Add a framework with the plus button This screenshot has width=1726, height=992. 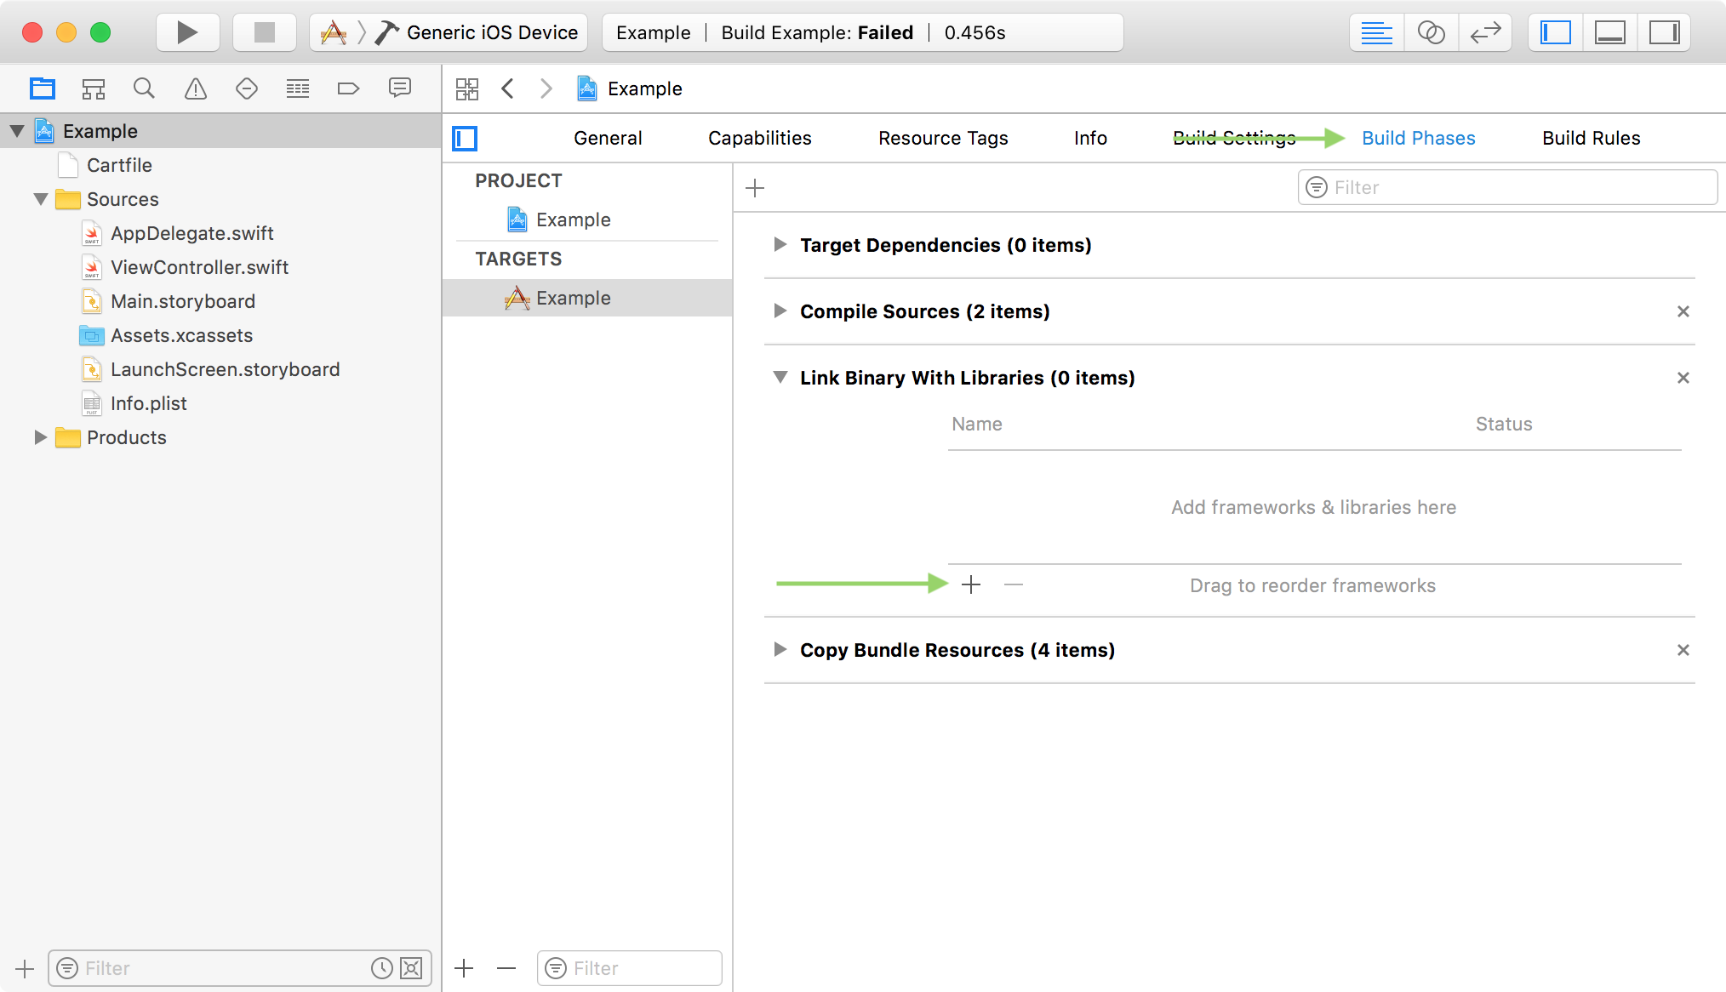[971, 584]
